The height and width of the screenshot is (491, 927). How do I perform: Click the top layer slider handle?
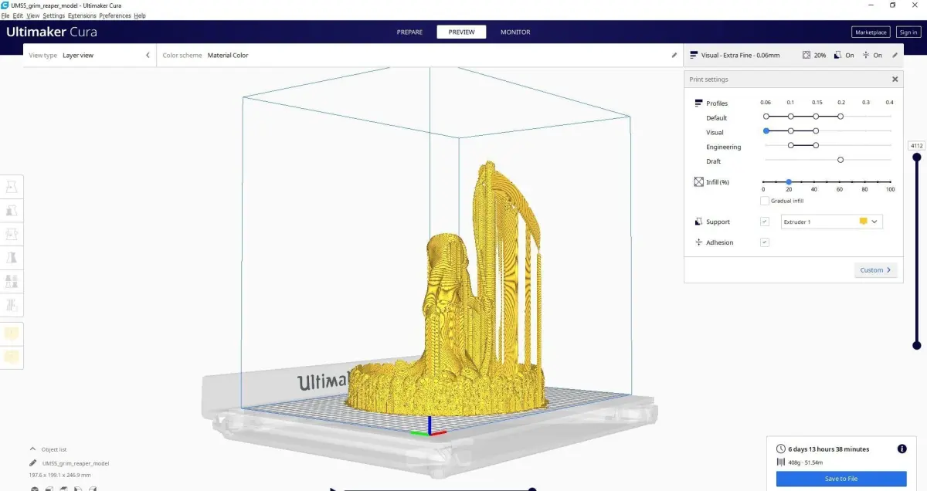click(917, 157)
